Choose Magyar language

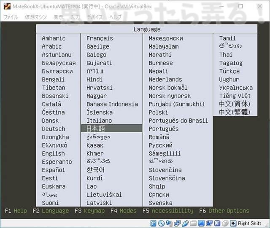coord(97,96)
